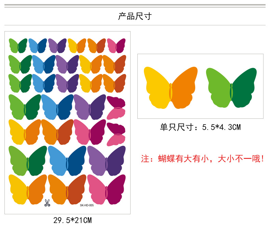Image resolution: width=270 pixels, height=229 pixels.
Task: Click the largest green butterfly on the sheet
Action: (28, 161)
